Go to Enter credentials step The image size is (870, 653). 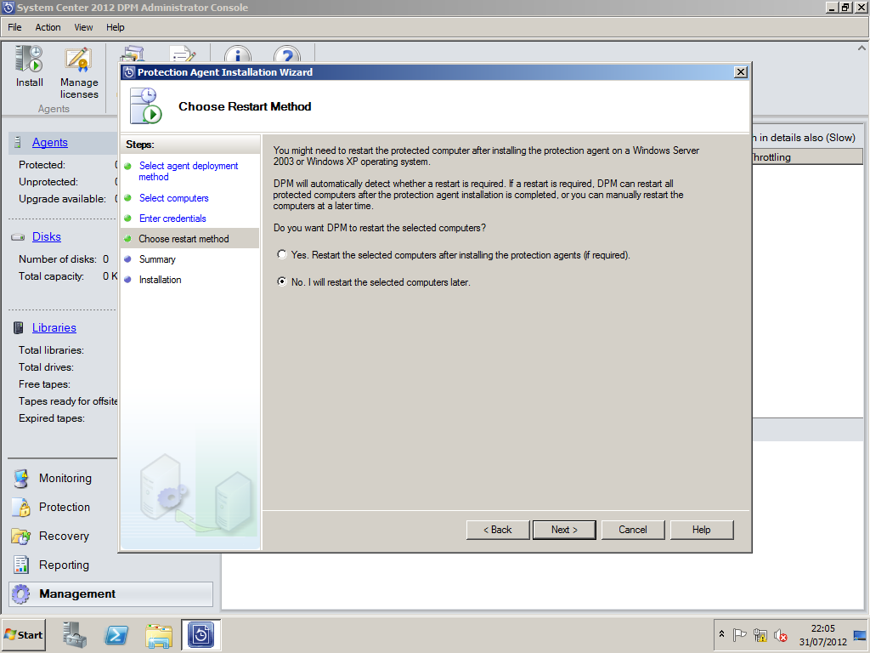(172, 219)
